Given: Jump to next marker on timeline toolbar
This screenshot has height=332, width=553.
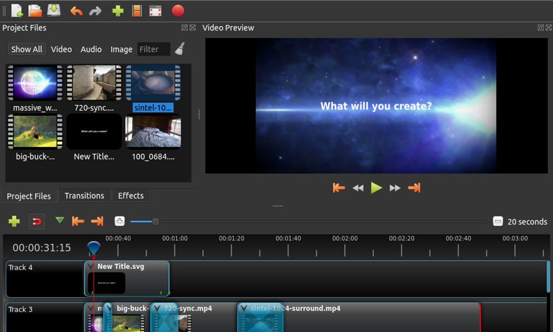Looking at the screenshot, I should click(x=97, y=221).
